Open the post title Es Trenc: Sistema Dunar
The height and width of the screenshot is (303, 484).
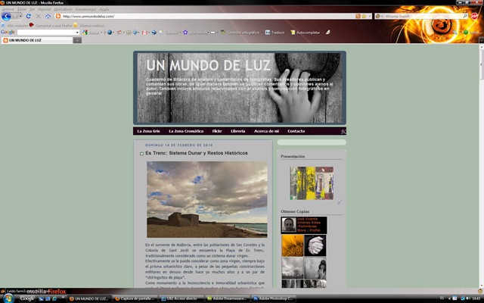pos(197,153)
